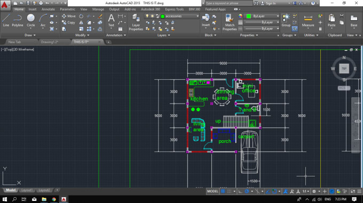363x203 pixels.
Task: Click the Group tool
Action: pyautogui.click(x=286, y=20)
